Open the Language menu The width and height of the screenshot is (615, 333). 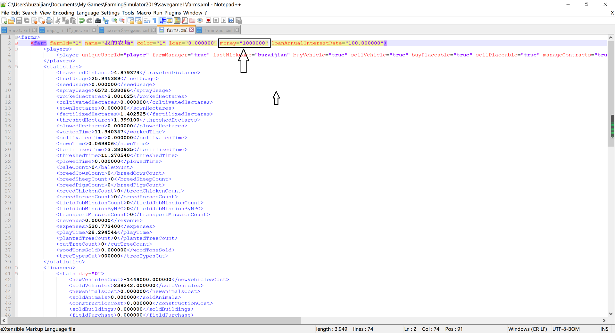click(x=87, y=13)
